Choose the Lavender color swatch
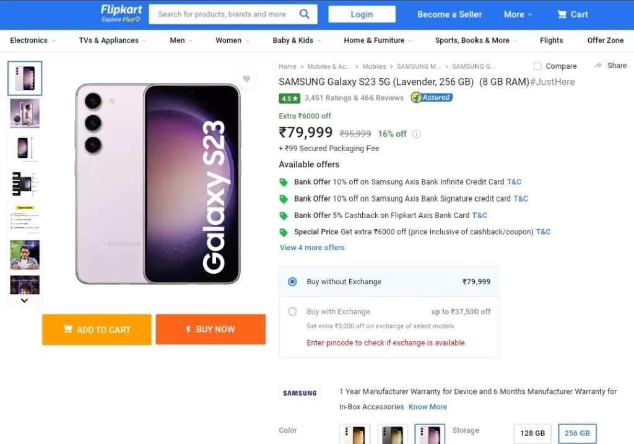The height and width of the screenshot is (444, 634). coord(430,434)
